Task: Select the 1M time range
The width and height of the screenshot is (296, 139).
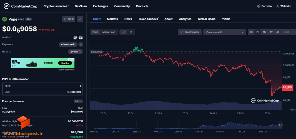Action: tap(265, 32)
